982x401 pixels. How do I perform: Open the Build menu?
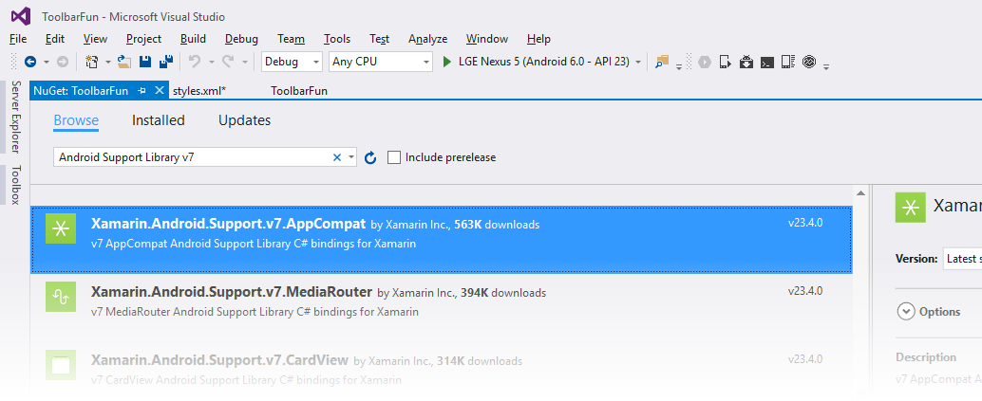tap(193, 39)
